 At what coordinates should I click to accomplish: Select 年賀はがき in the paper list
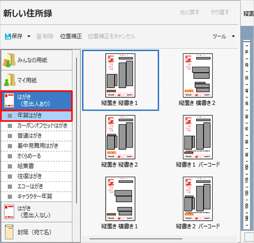37,116
